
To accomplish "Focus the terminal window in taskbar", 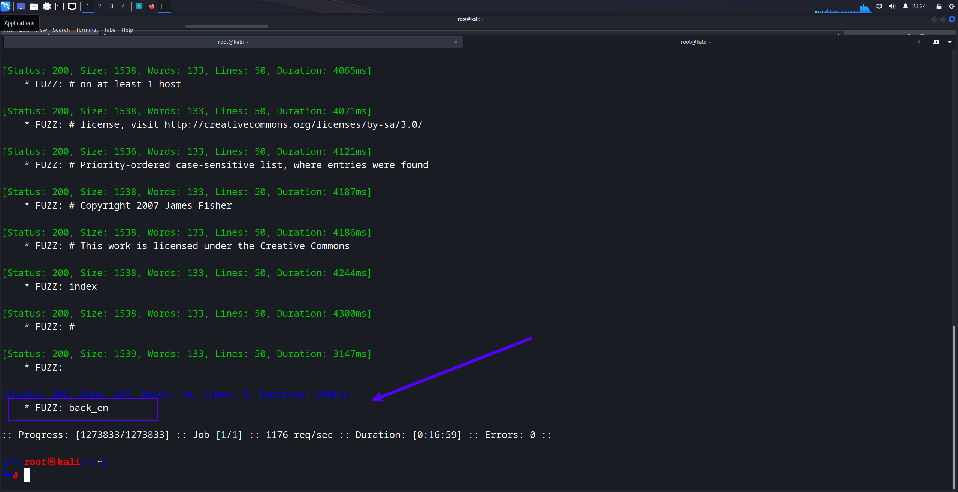I will click(x=164, y=6).
